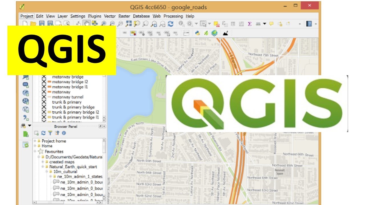Open the dropdown arrow beside Select Features

pos(209,24)
